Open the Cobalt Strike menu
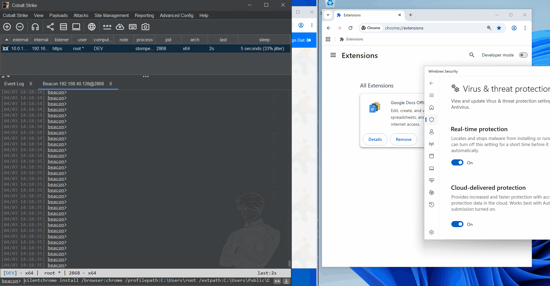This screenshot has height=286, width=550. point(15,15)
